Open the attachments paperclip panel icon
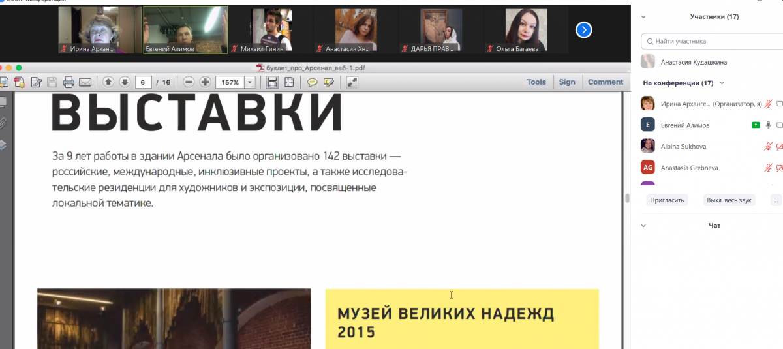This screenshot has width=783, height=349. [x=3, y=123]
